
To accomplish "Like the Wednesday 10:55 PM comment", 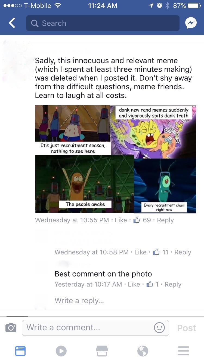I will tap(121, 220).
